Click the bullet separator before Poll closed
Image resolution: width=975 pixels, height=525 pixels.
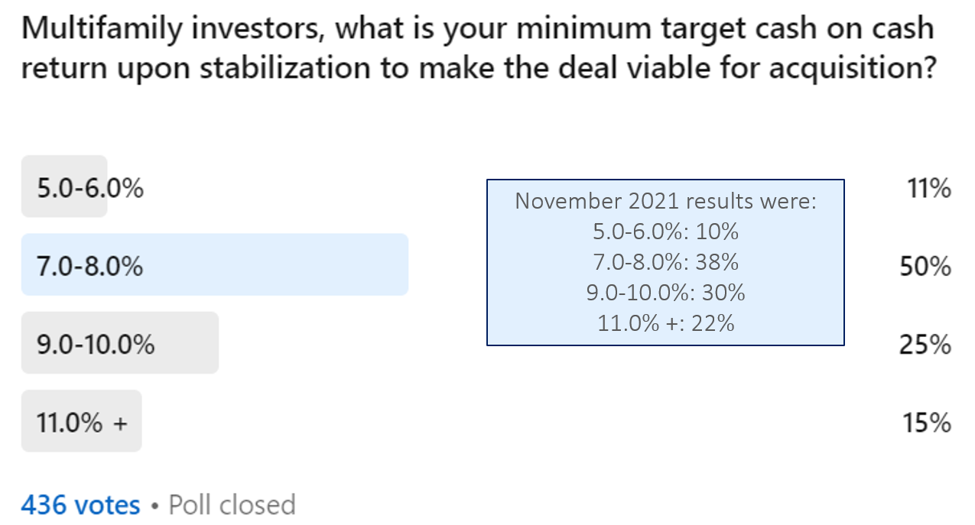[x=154, y=505]
